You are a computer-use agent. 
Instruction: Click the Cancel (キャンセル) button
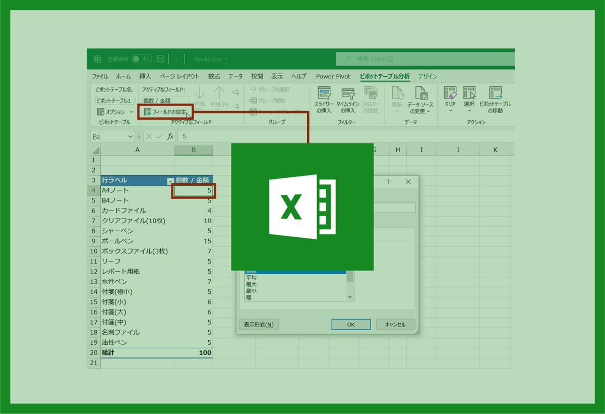click(395, 325)
